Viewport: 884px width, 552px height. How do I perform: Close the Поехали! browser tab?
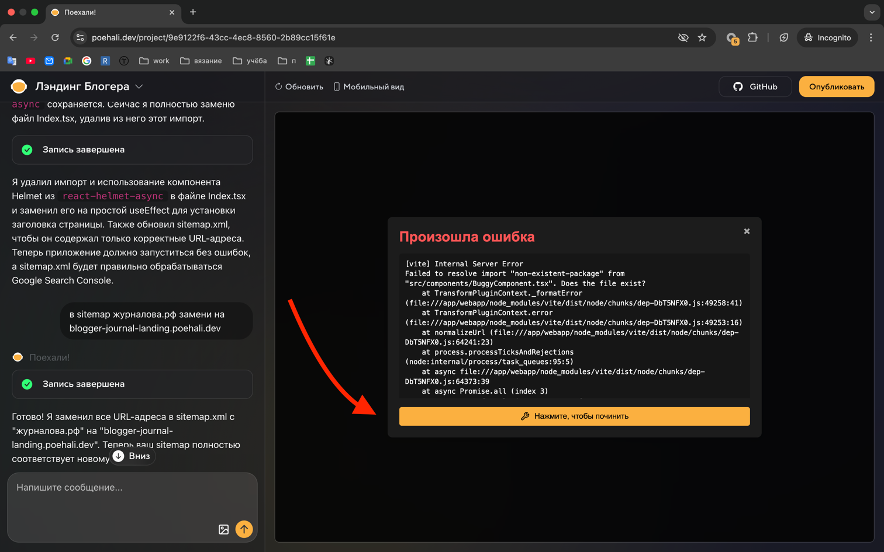[x=172, y=12]
